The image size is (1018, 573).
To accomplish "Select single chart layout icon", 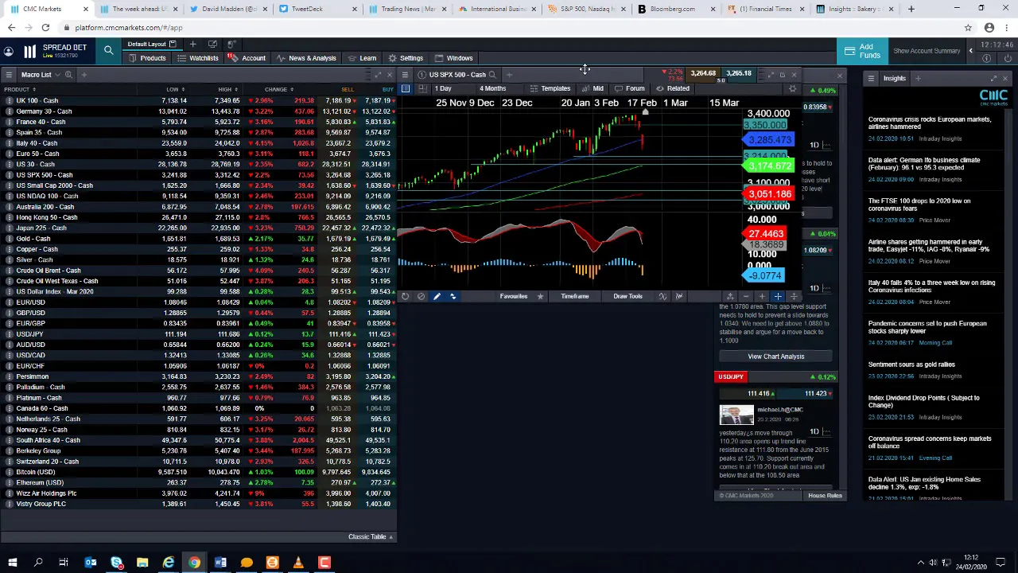I will click(405, 88).
